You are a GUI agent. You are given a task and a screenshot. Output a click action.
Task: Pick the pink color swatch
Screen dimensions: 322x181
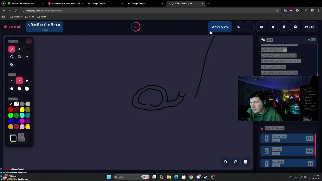pyautogui.click(x=22, y=127)
